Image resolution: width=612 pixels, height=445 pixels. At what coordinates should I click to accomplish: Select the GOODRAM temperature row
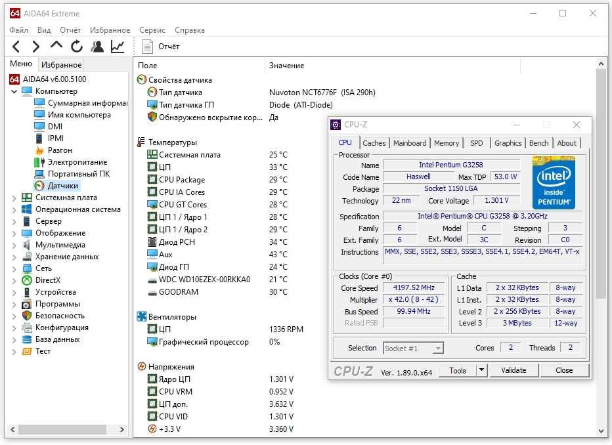[x=217, y=291]
